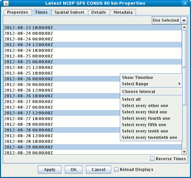
Task: Choose Select every tenth one
Action: point(151,131)
